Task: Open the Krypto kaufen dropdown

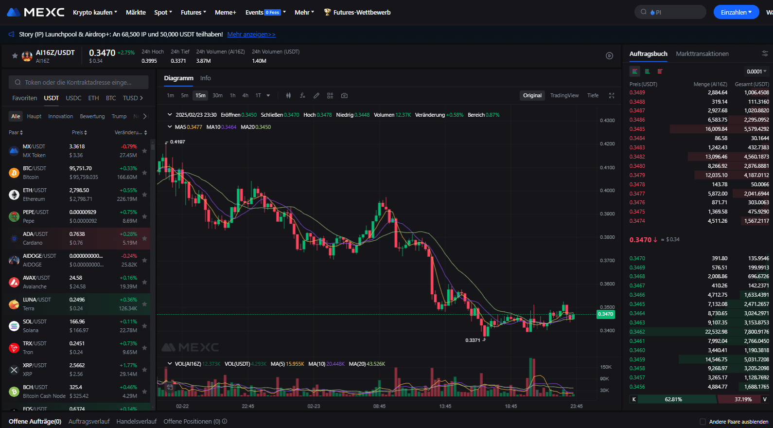Action: tap(95, 12)
